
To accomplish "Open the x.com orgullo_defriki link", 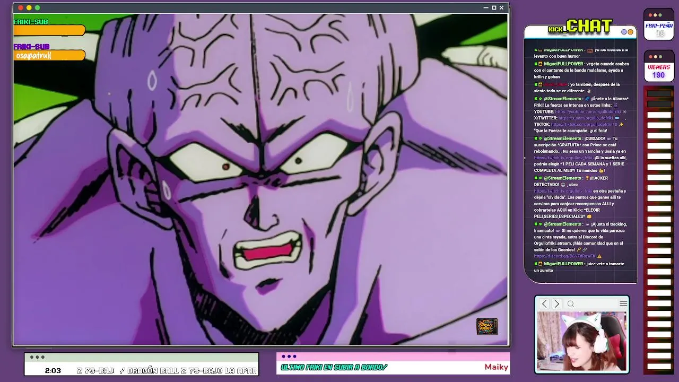I will [x=585, y=118].
